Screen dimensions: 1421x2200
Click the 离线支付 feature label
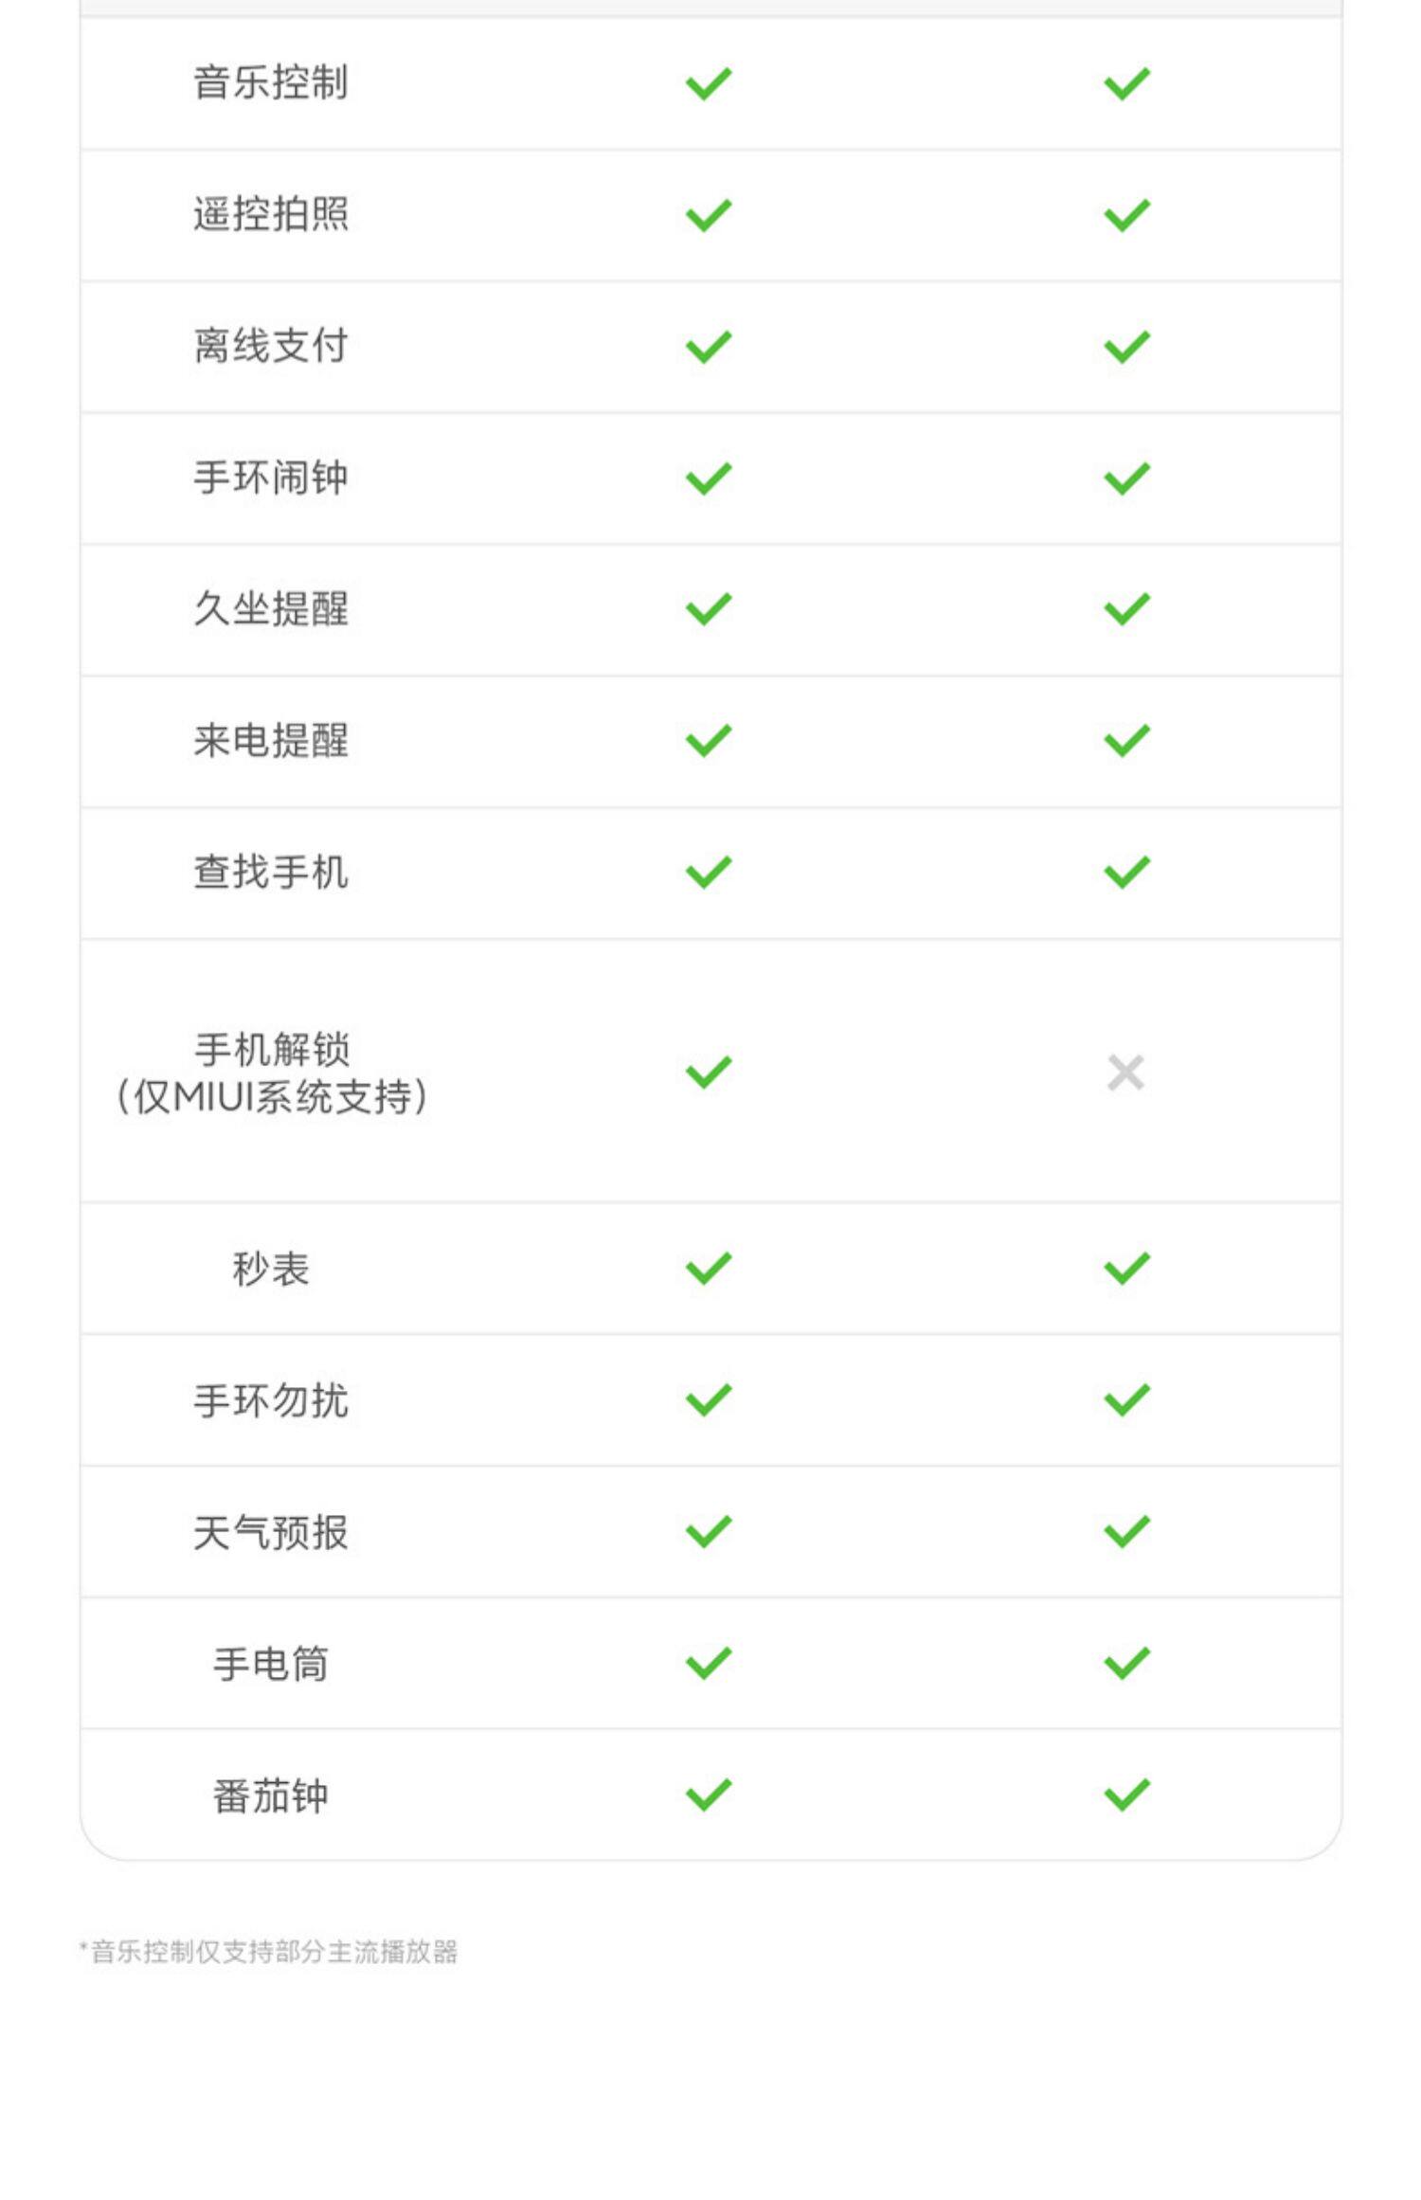(x=271, y=346)
